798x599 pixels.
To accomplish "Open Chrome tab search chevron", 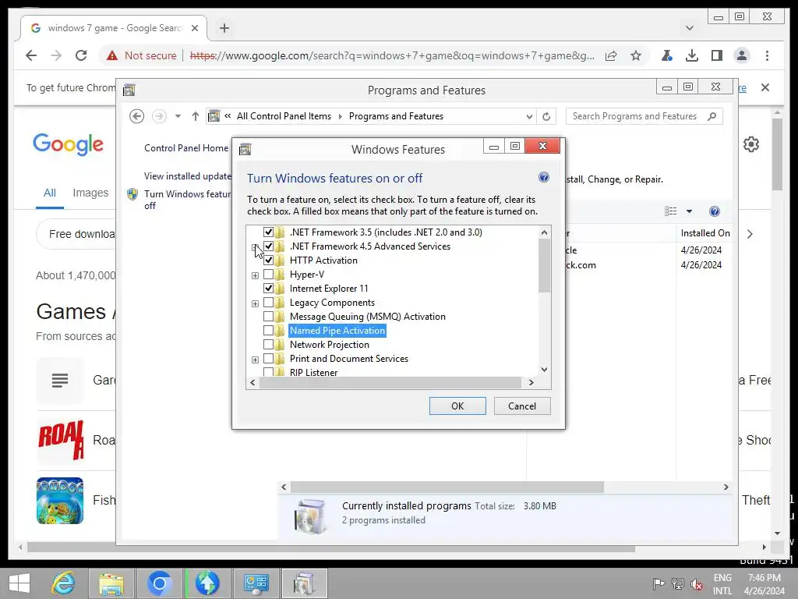I will 690,28.
